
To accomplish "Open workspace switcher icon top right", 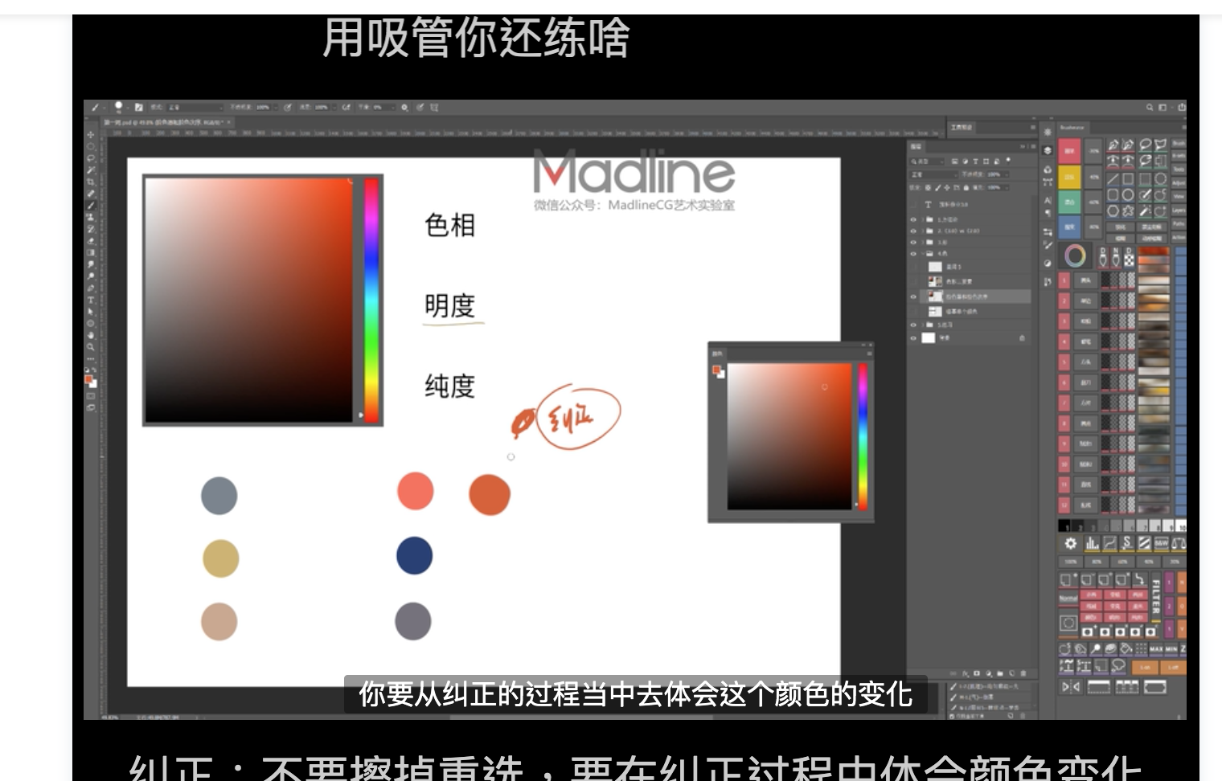I will 1163,107.
